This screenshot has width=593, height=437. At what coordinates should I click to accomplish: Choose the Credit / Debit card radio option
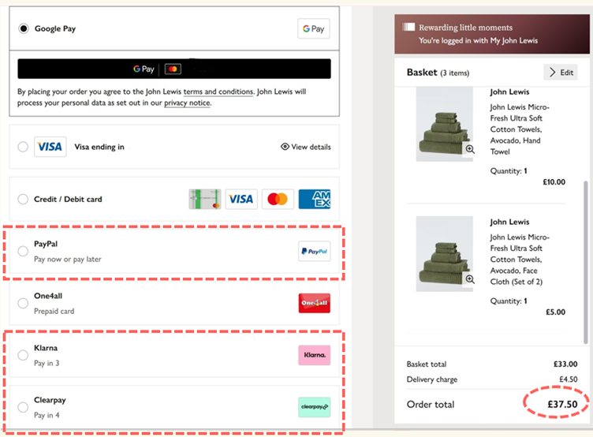pyautogui.click(x=23, y=199)
